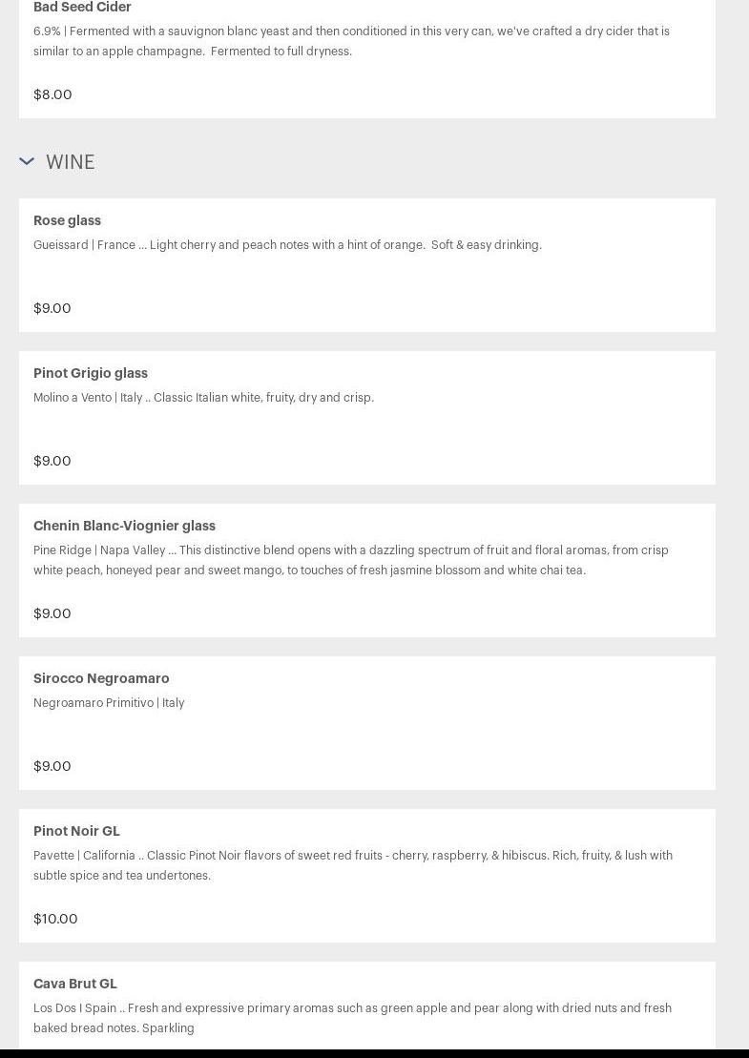
Task: Collapse the WINE section chevron
Action: (x=27, y=161)
